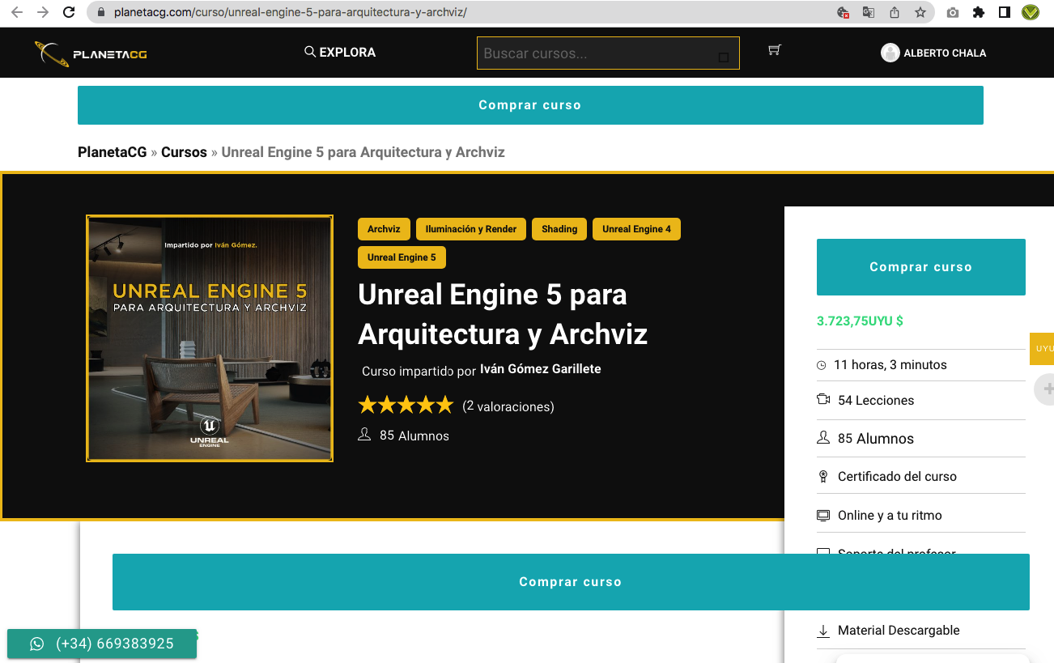Screen dimensions: 1054x663
Task: Click the breadcrumb current page text
Action: click(363, 152)
